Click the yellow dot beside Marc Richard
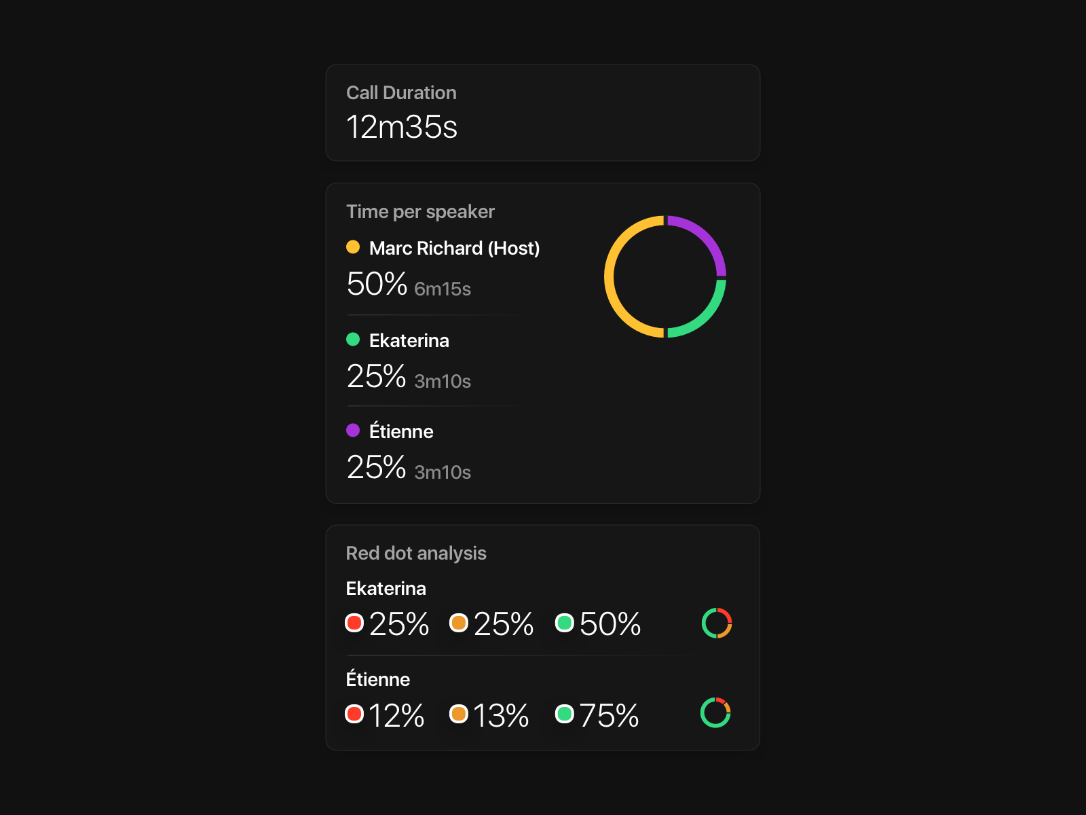 [x=353, y=247]
